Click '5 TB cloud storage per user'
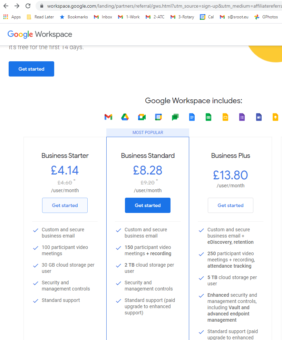 point(232,280)
